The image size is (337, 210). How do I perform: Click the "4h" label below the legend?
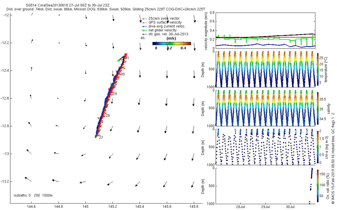(142, 38)
